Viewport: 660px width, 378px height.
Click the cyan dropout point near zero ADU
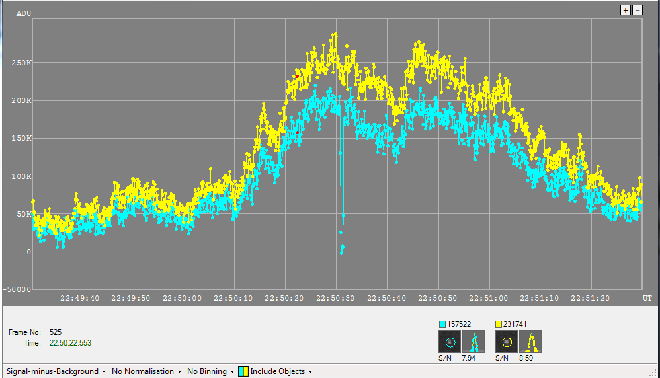pos(341,250)
